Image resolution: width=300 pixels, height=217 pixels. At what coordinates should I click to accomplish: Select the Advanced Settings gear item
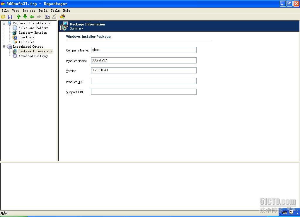33,56
